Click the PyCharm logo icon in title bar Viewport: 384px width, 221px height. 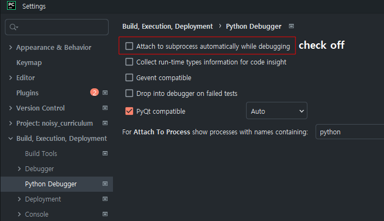10,6
